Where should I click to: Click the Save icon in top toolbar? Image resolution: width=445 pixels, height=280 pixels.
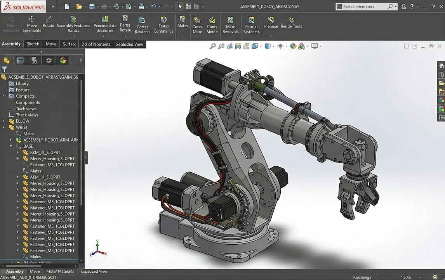(x=91, y=7)
